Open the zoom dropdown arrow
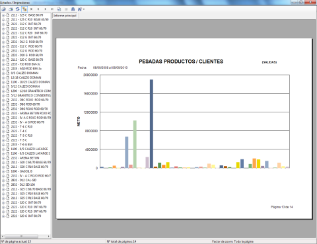The width and height of the screenshot is (317, 244). (x=84, y=9)
